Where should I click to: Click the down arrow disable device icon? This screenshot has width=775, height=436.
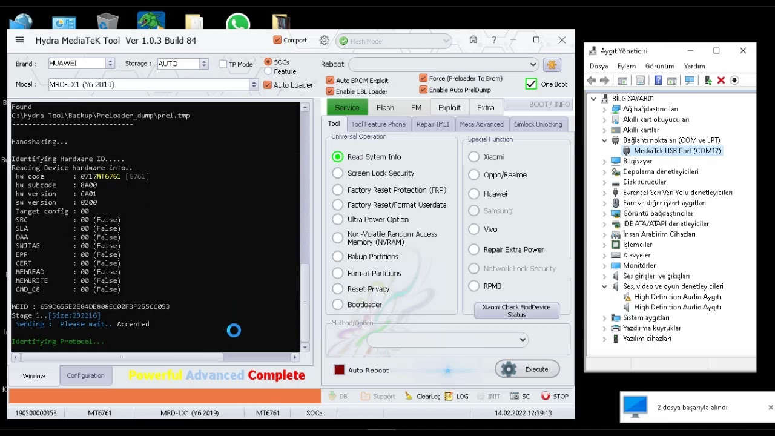pyautogui.click(x=734, y=81)
